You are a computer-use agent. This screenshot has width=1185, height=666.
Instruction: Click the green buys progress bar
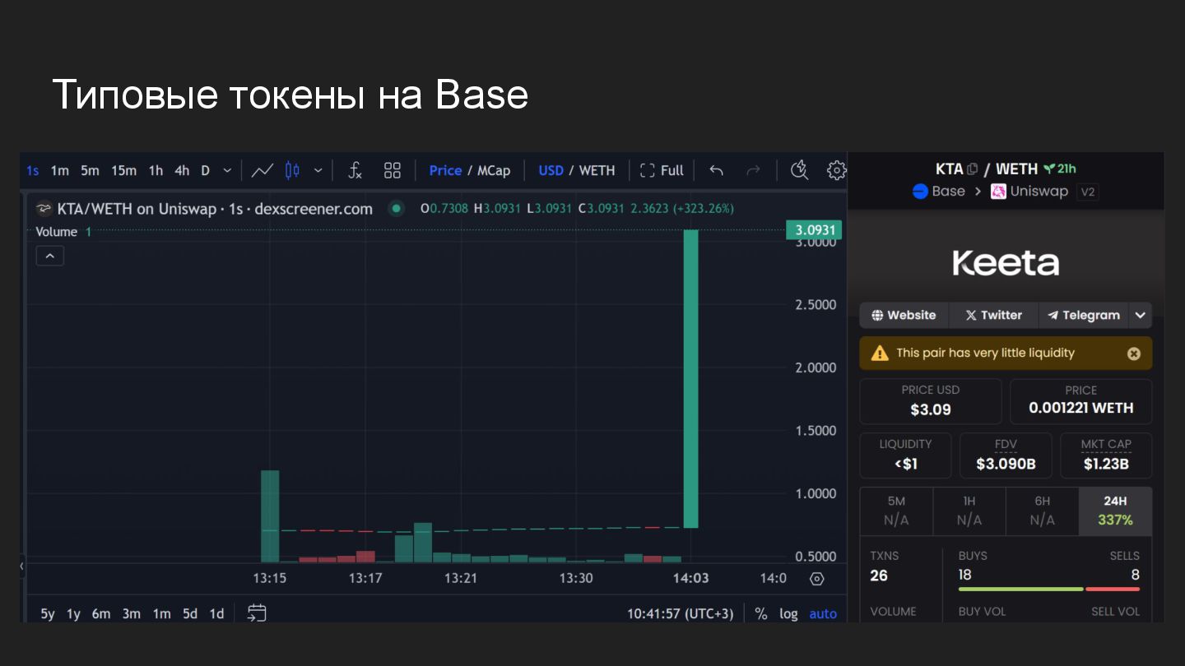[1020, 589]
